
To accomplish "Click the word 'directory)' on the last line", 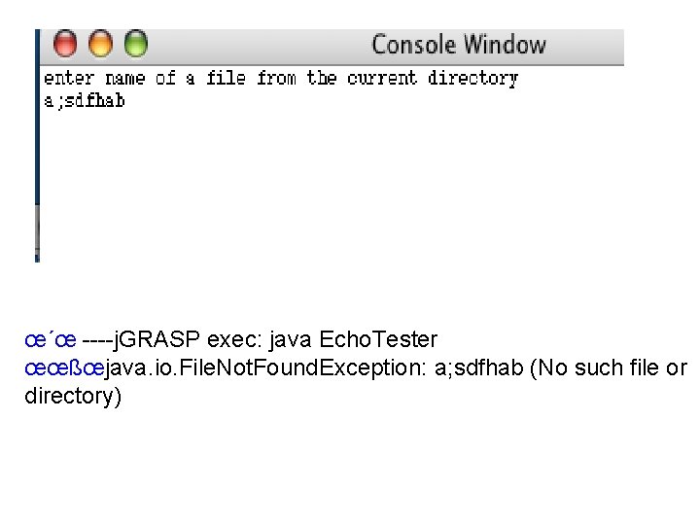I will pyautogui.click(x=73, y=397).
